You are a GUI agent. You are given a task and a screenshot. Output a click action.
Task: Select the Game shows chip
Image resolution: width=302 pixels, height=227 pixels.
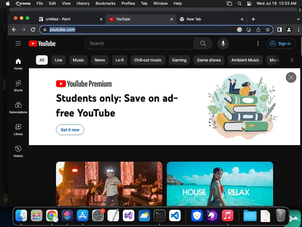(x=209, y=60)
